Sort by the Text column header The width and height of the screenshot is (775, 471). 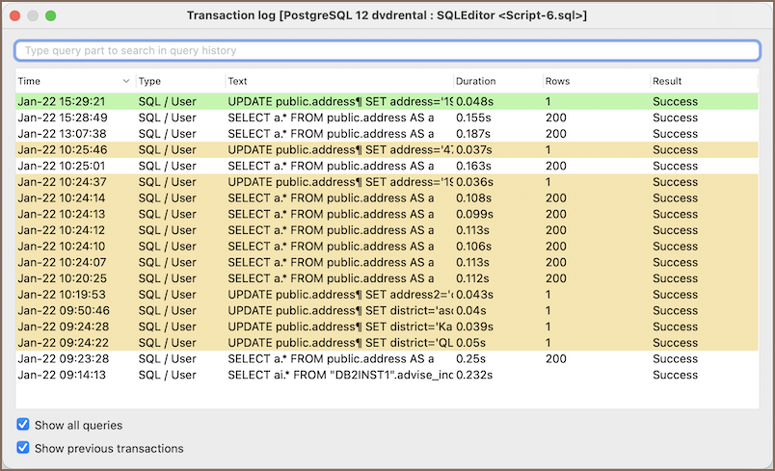click(338, 81)
